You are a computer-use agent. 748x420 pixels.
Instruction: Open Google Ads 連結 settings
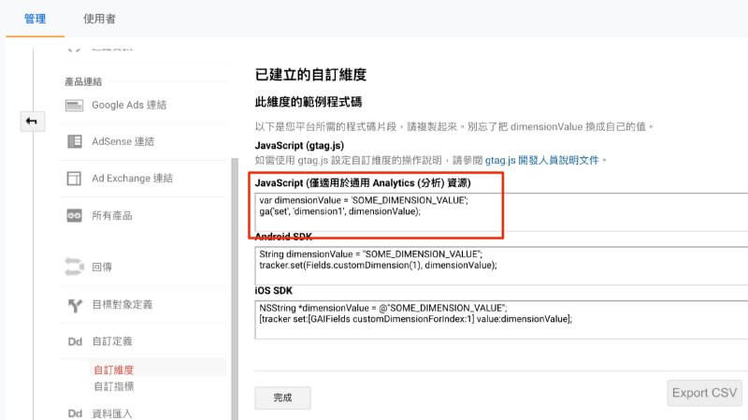click(129, 105)
